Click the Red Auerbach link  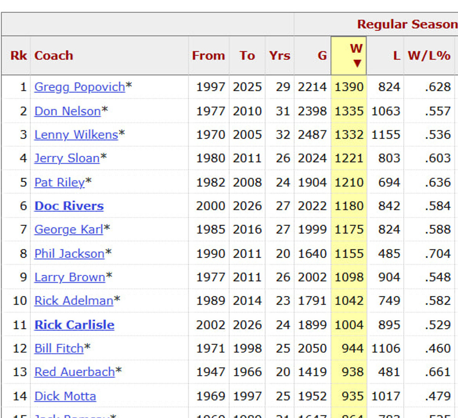point(74,372)
